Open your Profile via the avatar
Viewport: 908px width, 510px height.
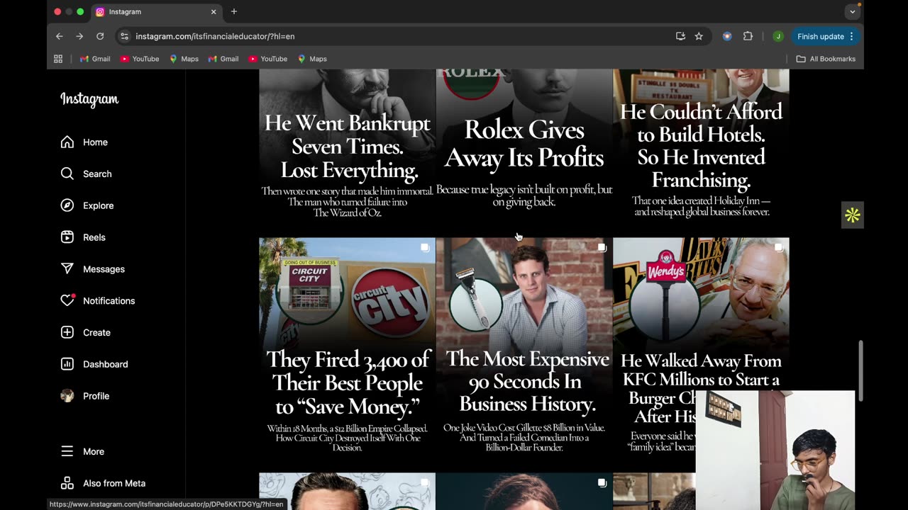coord(85,396)
